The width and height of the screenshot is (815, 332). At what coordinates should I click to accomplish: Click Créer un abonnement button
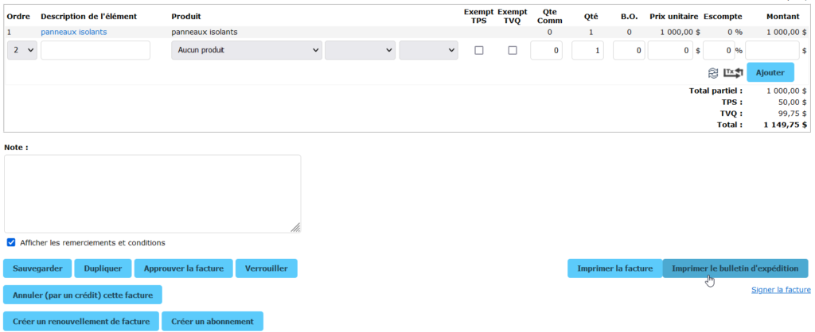[212, 322]
